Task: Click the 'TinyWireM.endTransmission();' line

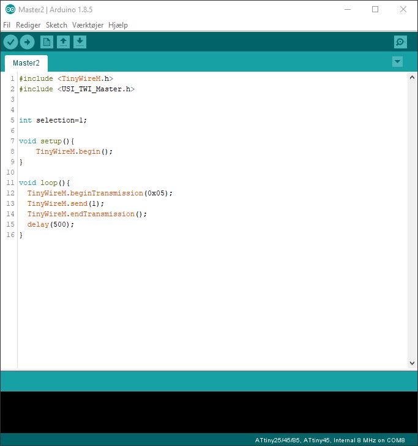Action: coord(87,214)
